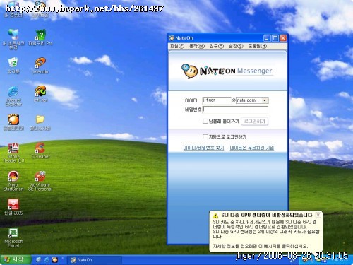353x265 pixels.
Task: Open the 동작(M) menu in NateOn
Action: (x=197, y=46)
